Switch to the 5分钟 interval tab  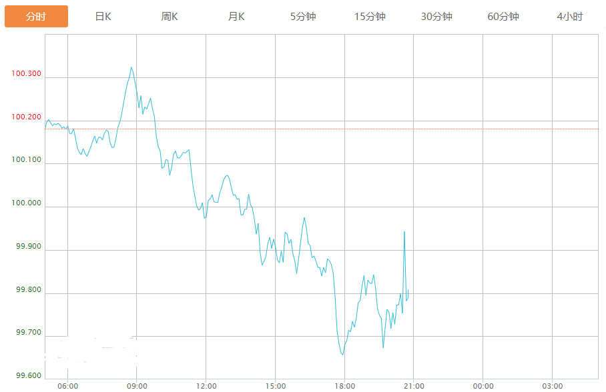(303, 17)
